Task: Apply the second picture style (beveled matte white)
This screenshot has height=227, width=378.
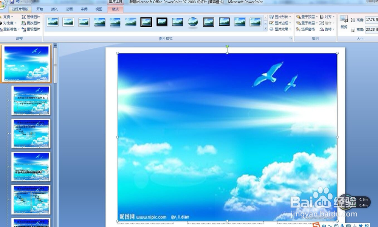Action: coord(68,22)
